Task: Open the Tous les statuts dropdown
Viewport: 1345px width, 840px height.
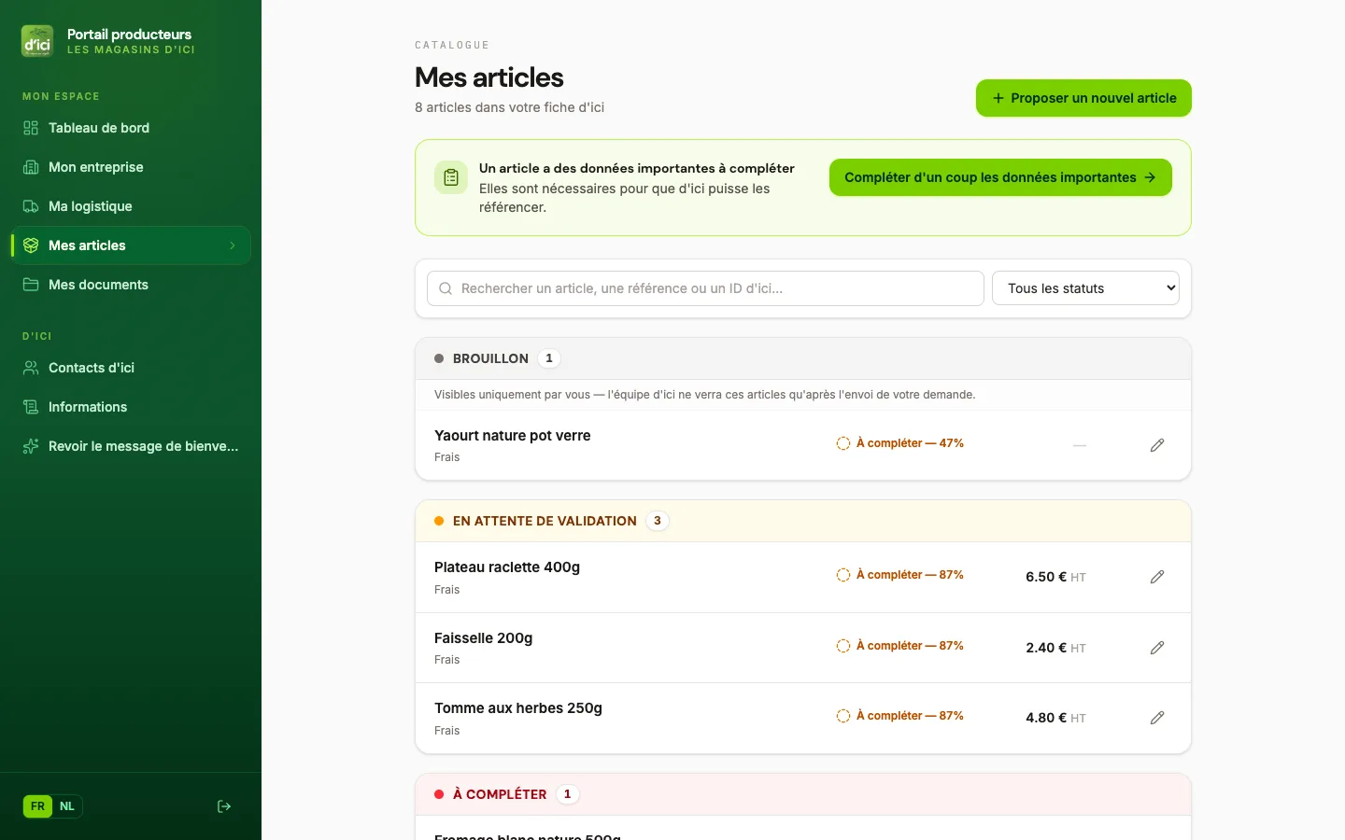Action: tap(1085, 288)
